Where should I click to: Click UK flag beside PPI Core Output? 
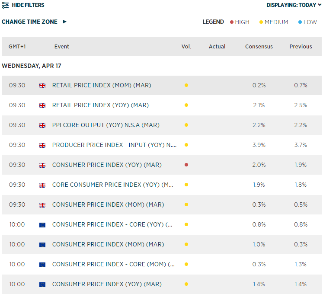(42, 125)
